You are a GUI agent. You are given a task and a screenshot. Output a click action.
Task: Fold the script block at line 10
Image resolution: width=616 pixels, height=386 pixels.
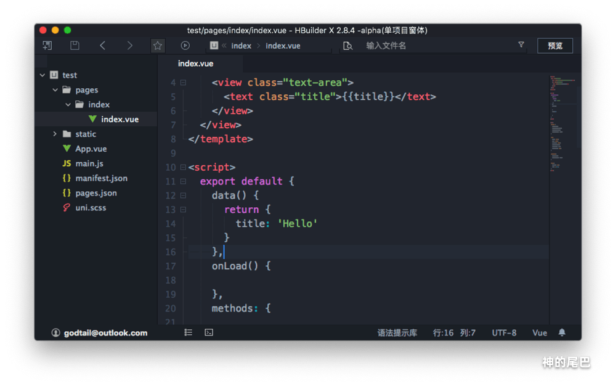183,167
